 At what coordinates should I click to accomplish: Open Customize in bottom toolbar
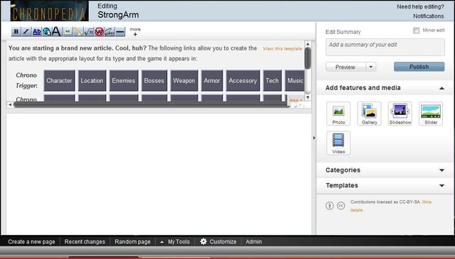[223, 242]
